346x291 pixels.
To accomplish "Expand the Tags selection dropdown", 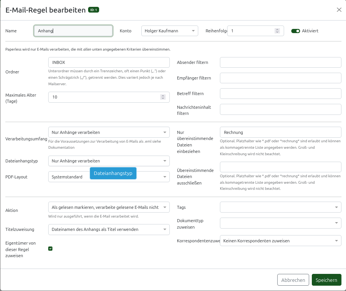I will click(280, 207).
